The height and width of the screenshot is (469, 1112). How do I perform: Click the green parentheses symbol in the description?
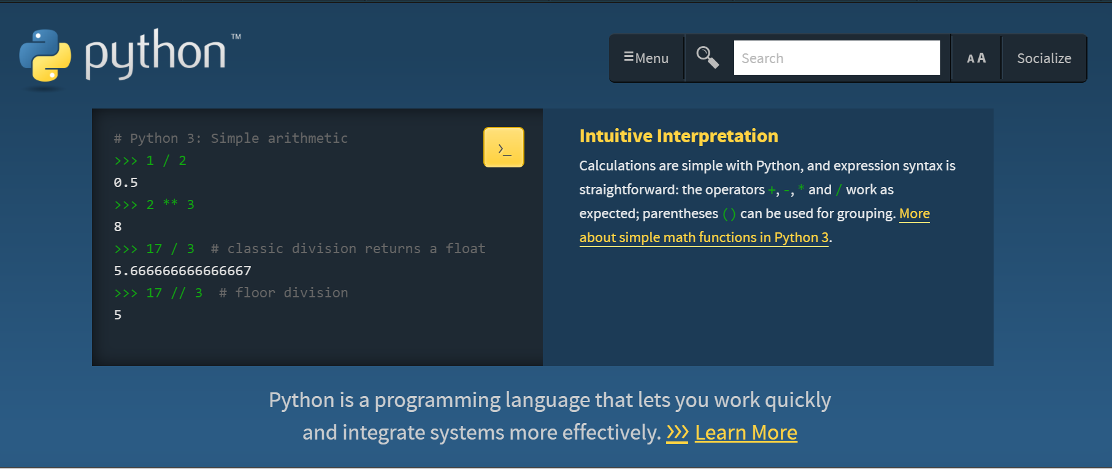(729, 214)
